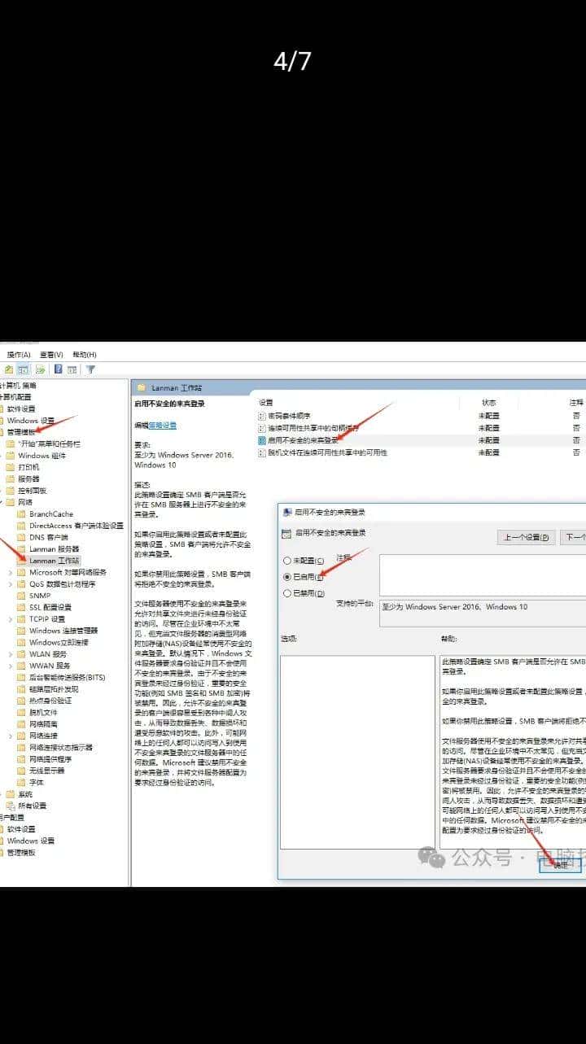Click the 策略设置 edit link
Screen dimensions: 586x1044
point(163,425)
